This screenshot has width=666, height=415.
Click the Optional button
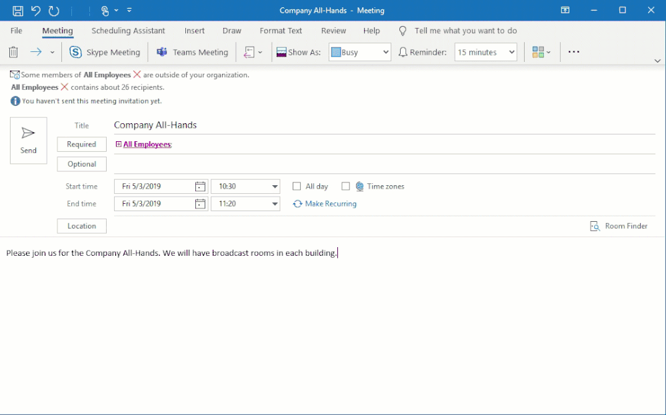point(81,165)
